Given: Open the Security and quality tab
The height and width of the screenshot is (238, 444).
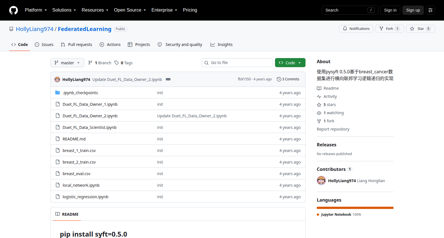Looking at the screenshot, I should click(180, 45).
